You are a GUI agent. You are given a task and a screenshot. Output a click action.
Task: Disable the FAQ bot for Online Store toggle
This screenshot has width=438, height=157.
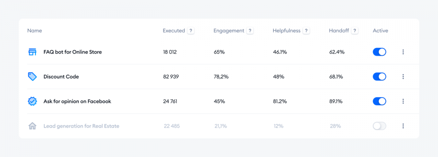pos(379,52)
